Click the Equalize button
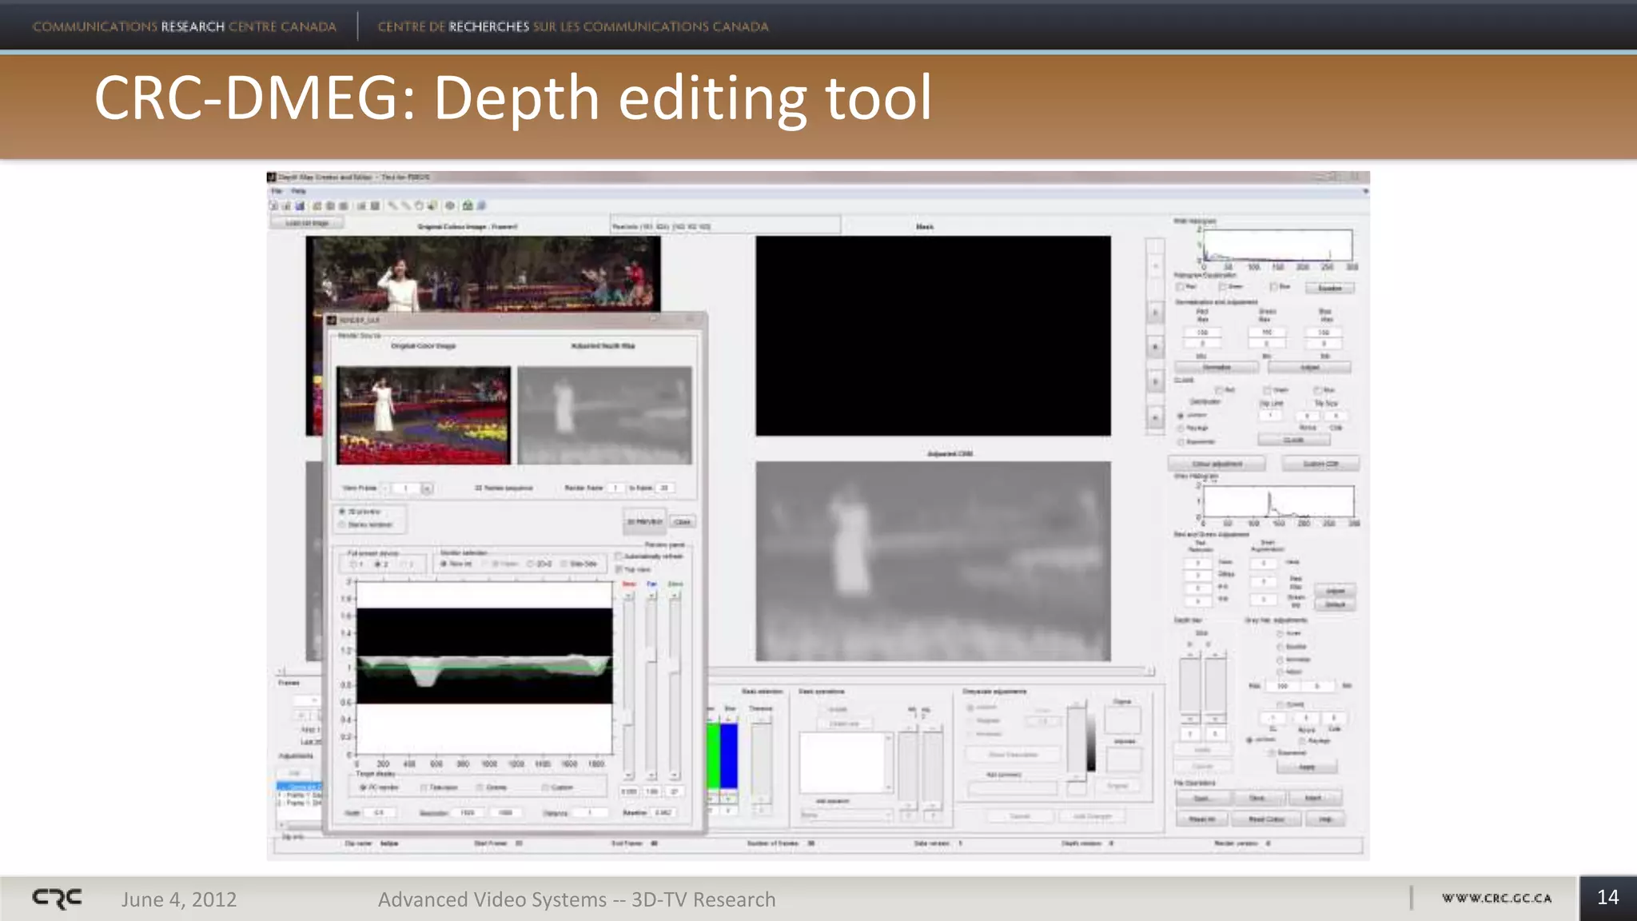 (1330, 288)
